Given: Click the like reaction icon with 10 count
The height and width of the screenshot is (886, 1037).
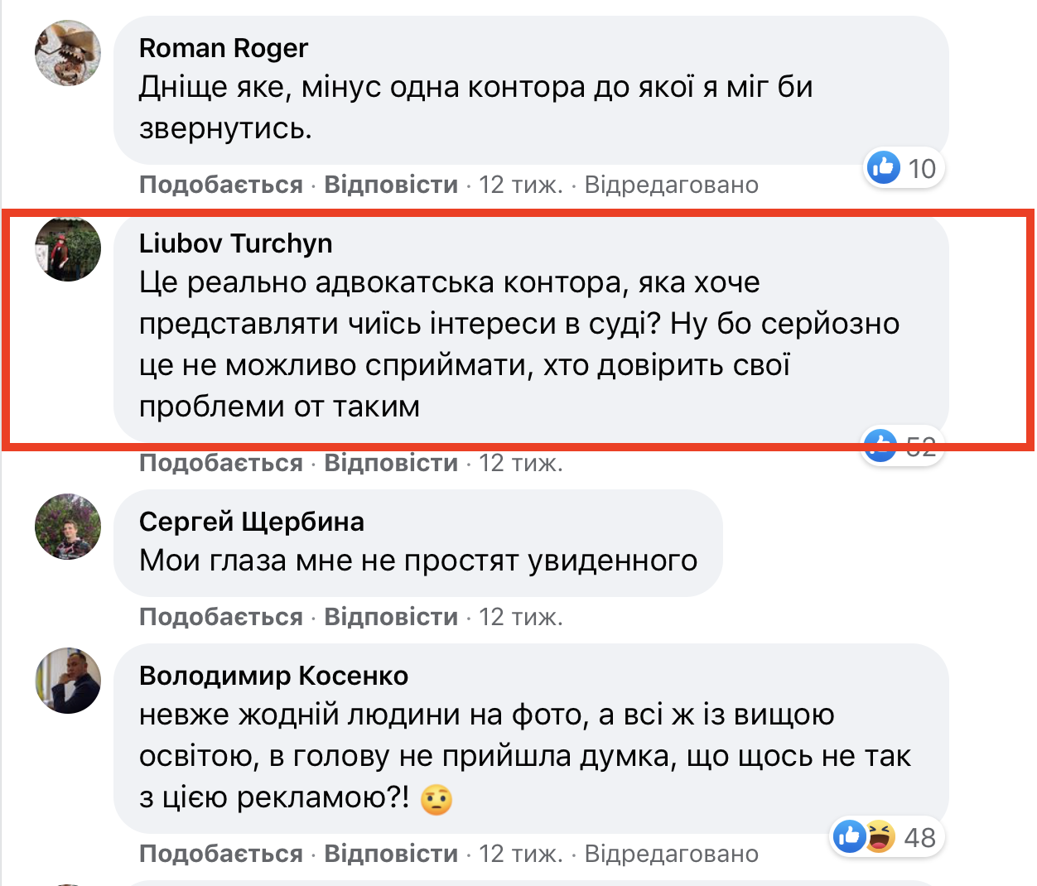Looking at the screenshot, I should [884, 168].
